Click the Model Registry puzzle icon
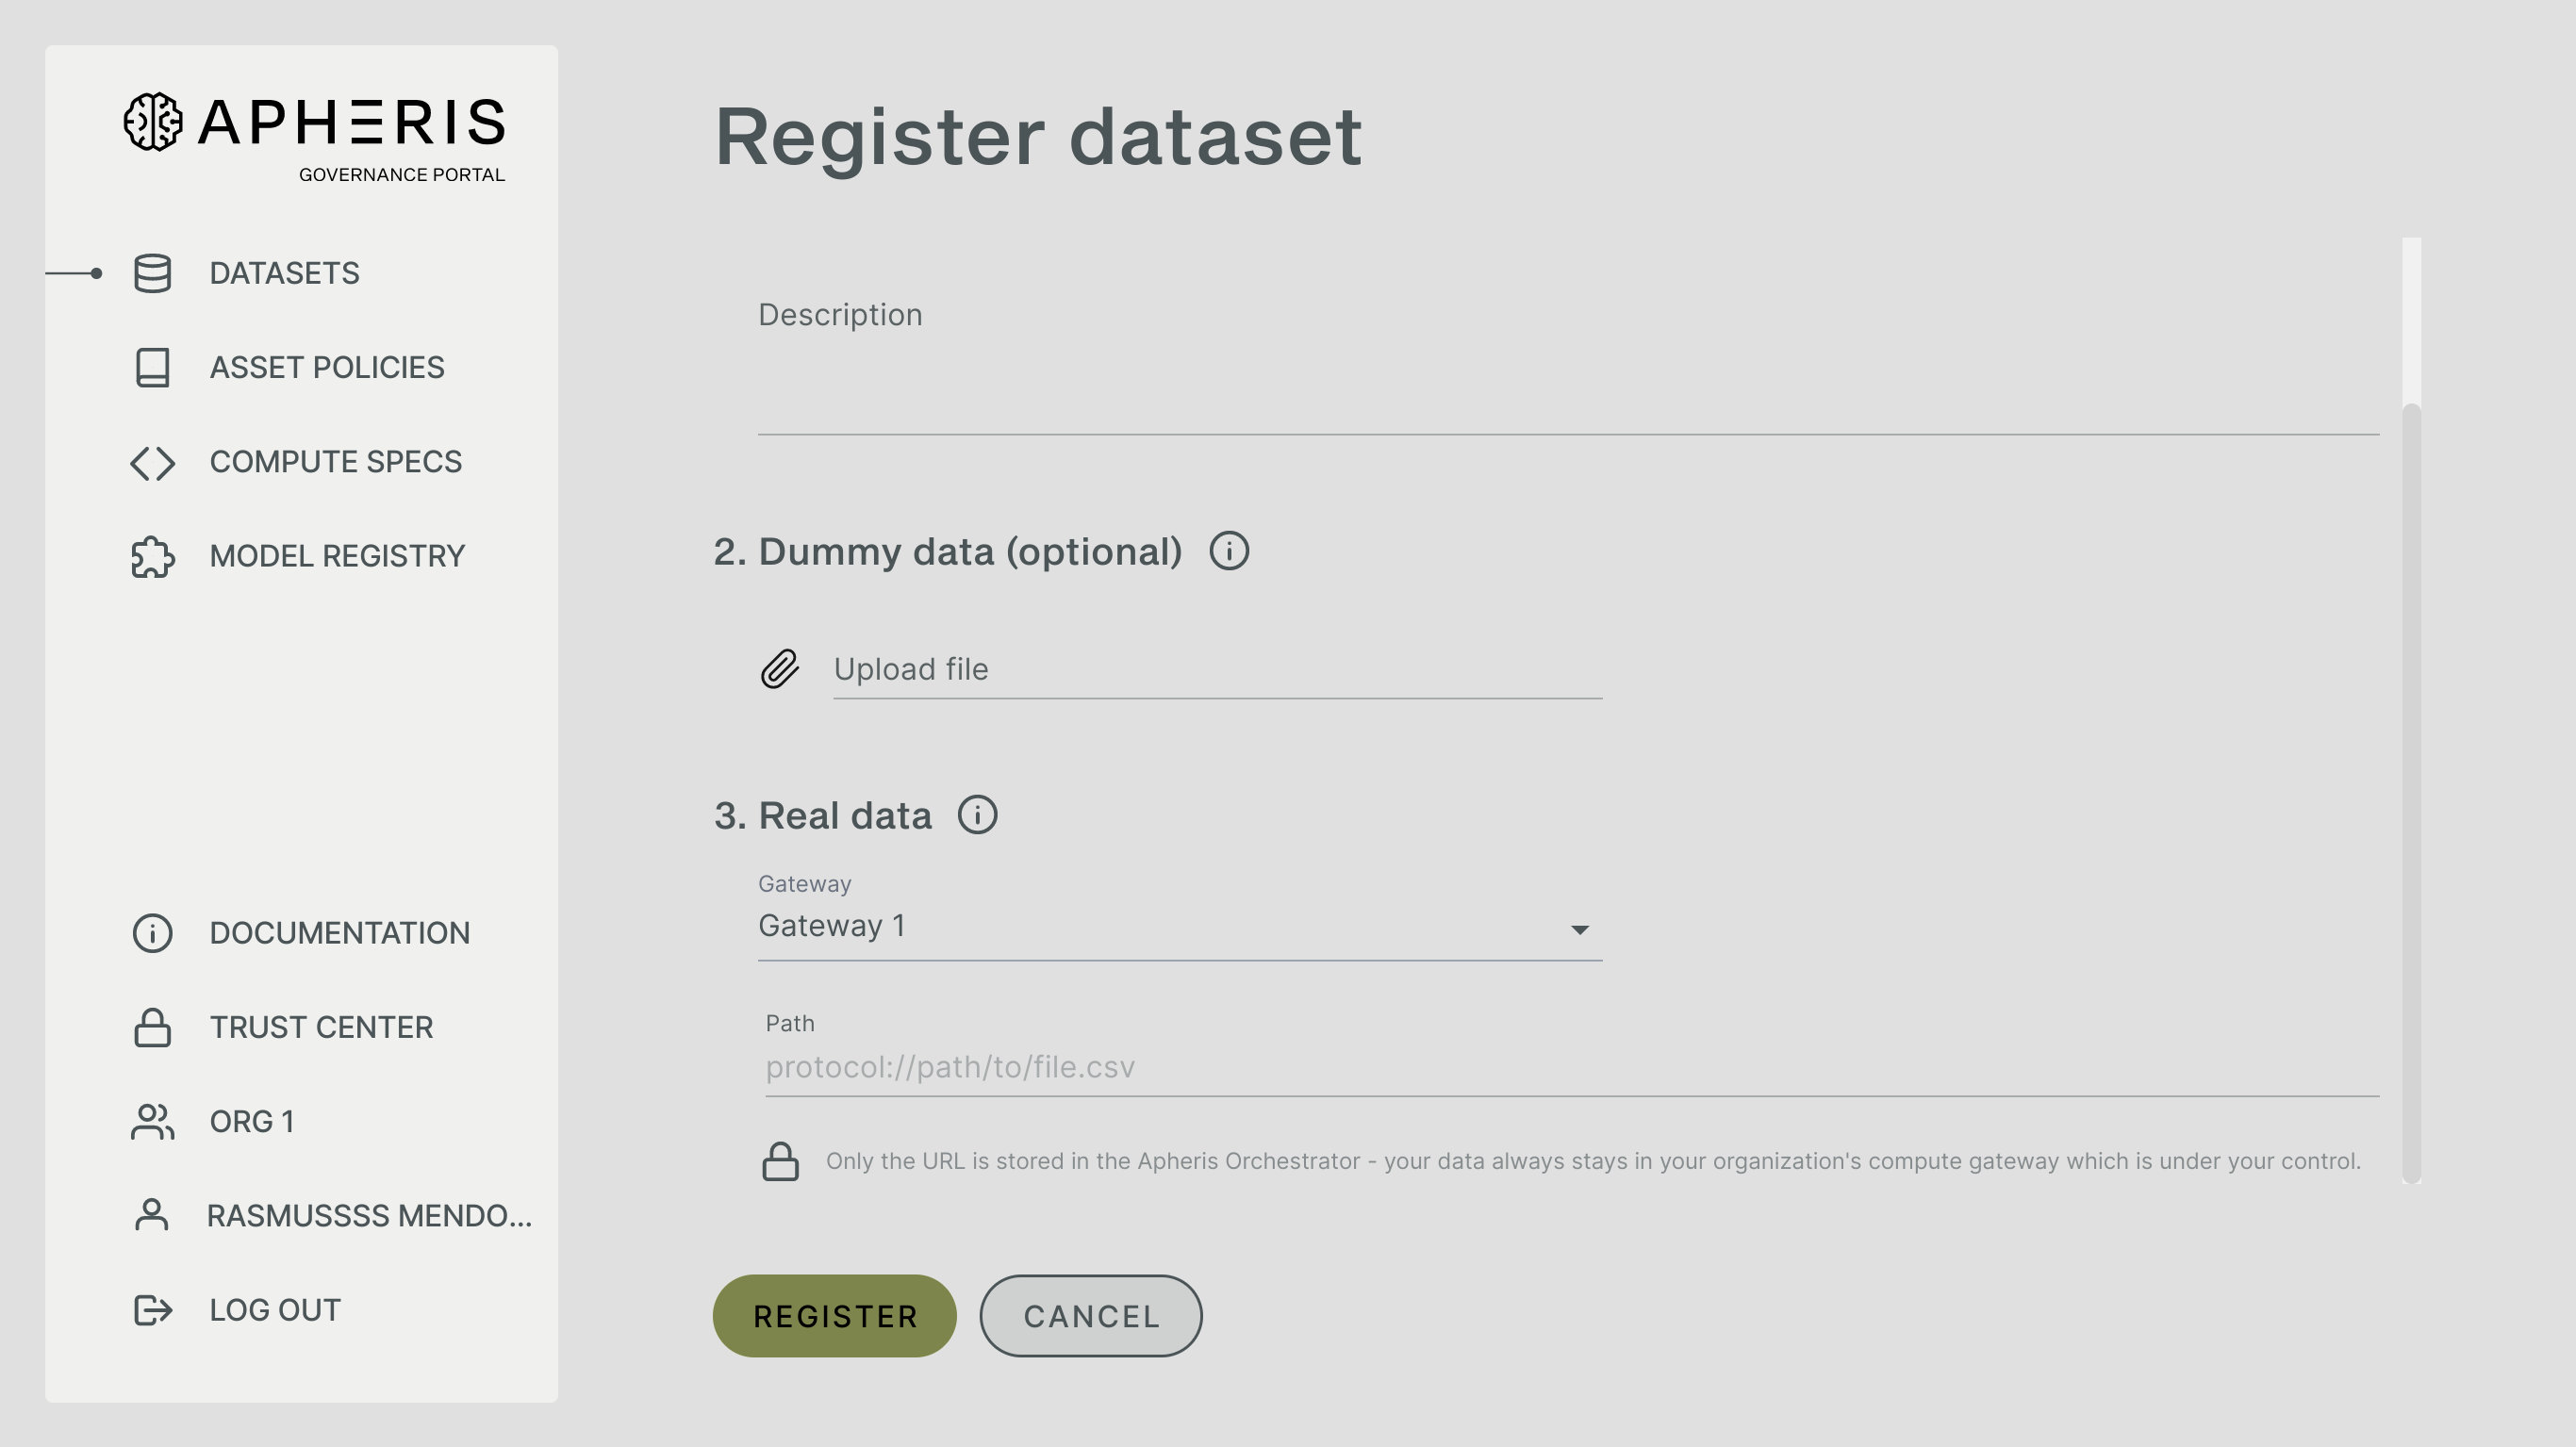This screenshot has height=1447, width=2576. tap(152, 556)
